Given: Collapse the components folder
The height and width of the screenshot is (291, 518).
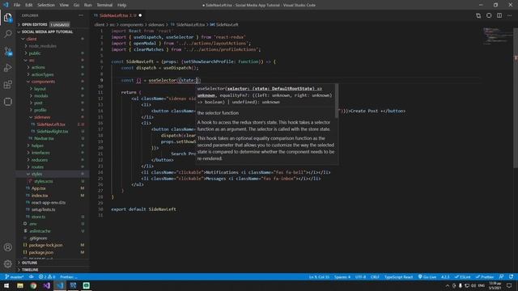Looking at the screenshot, I should (43, 82).
